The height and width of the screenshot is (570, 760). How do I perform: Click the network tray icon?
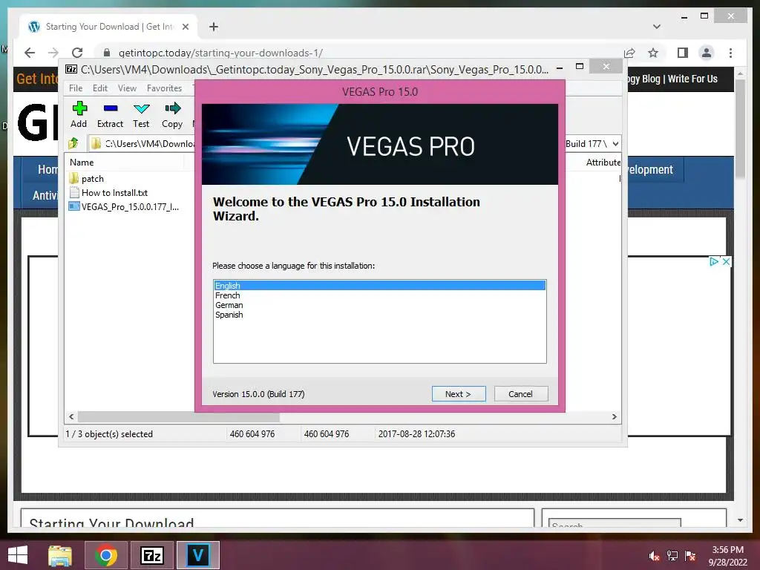(672, 556)
